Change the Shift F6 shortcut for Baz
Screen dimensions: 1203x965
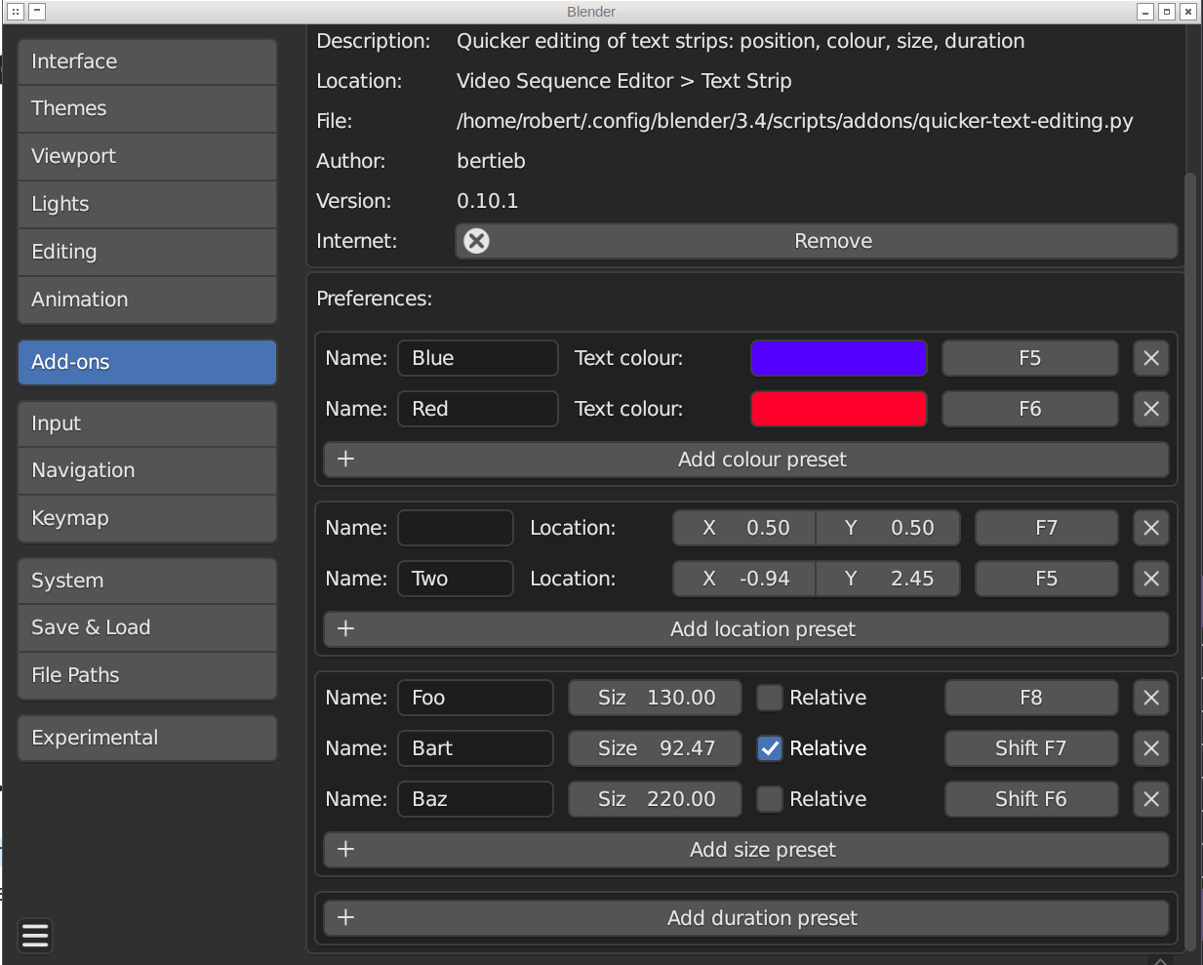[1031, 799]
